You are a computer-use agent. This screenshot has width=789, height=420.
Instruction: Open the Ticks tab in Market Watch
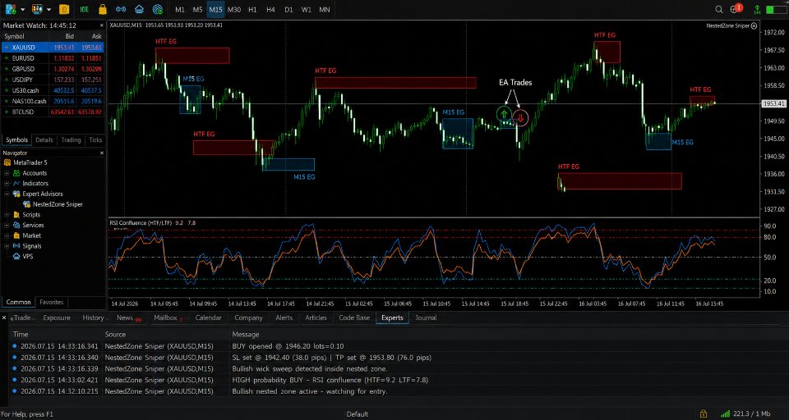(x=95, y=140)
